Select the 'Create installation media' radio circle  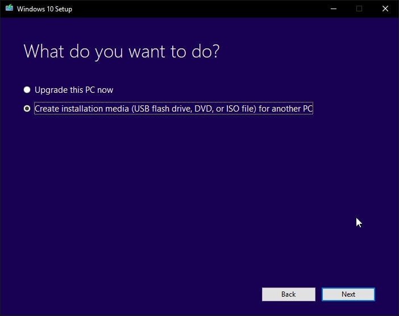27,109
